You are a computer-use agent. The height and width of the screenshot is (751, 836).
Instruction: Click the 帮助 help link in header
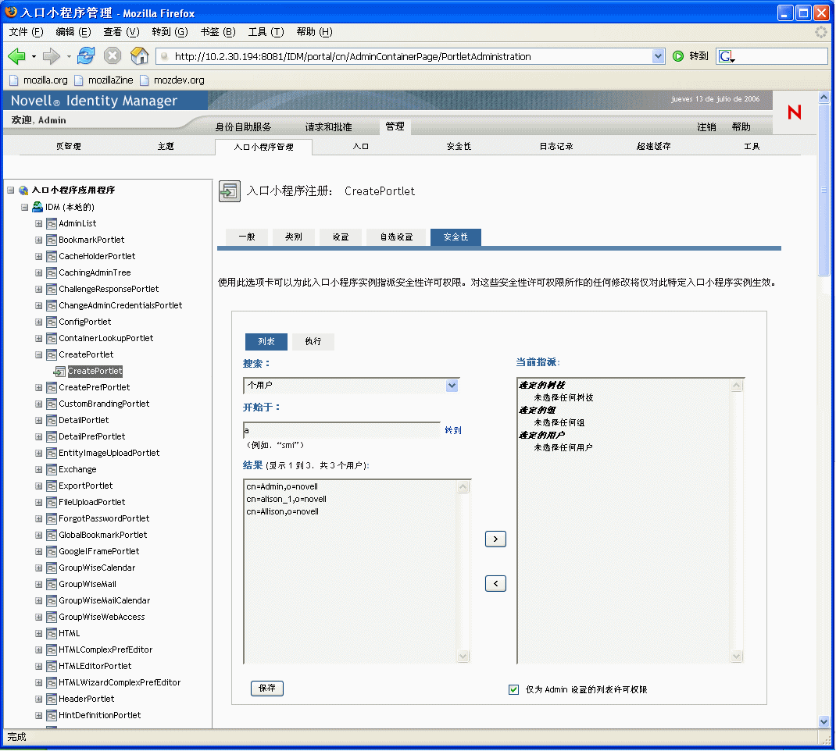coord(741,126)
